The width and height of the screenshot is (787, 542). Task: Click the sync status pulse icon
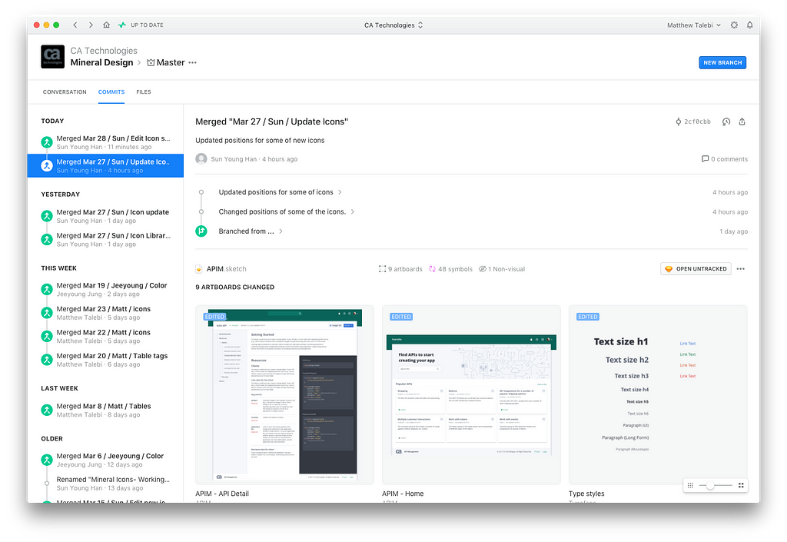click(x=122, y=25)
